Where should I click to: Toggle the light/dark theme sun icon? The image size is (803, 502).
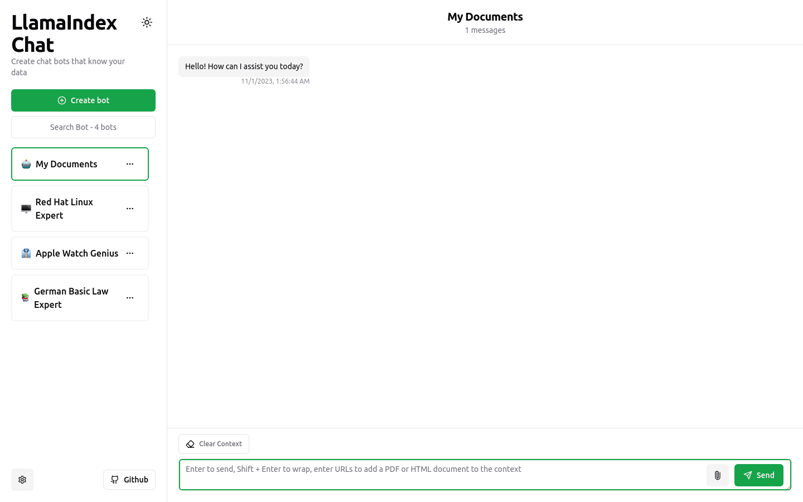click(147, 22)
